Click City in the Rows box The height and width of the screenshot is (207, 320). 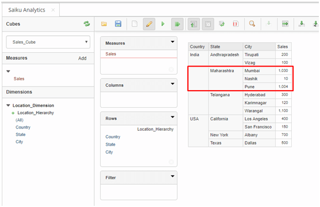pos(109,152)
